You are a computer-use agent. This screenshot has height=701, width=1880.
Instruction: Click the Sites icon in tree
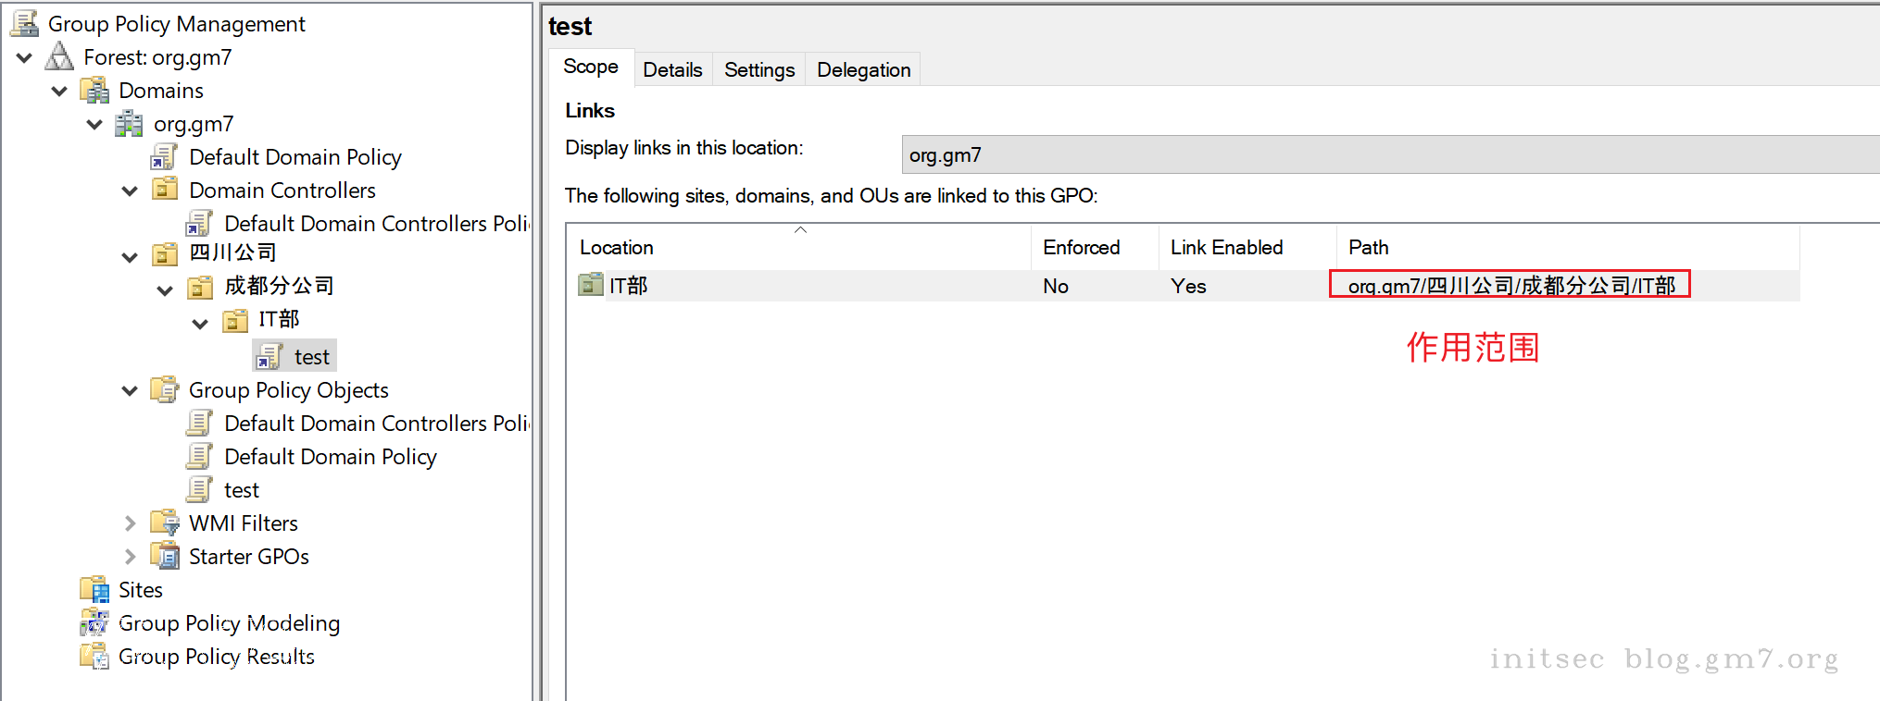94,590
